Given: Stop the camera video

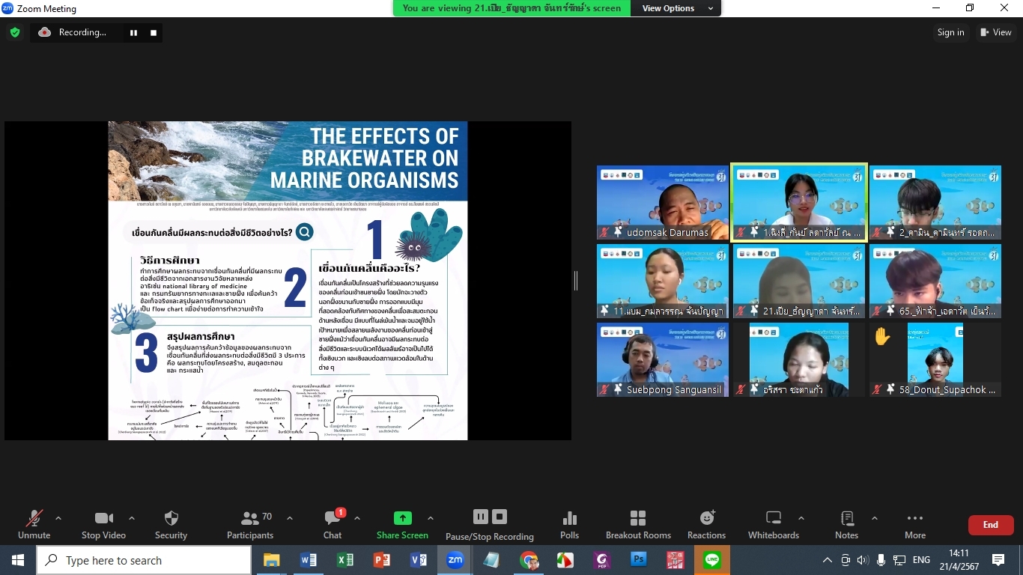Looking at the screenshot, I should pyautogui.click(x=103, y=524).
